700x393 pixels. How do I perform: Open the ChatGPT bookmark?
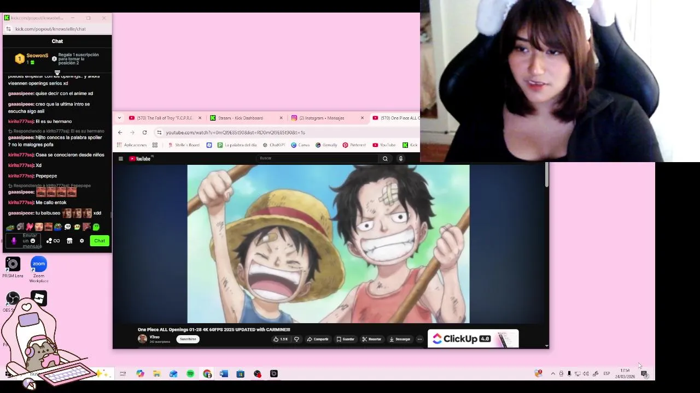274,145
